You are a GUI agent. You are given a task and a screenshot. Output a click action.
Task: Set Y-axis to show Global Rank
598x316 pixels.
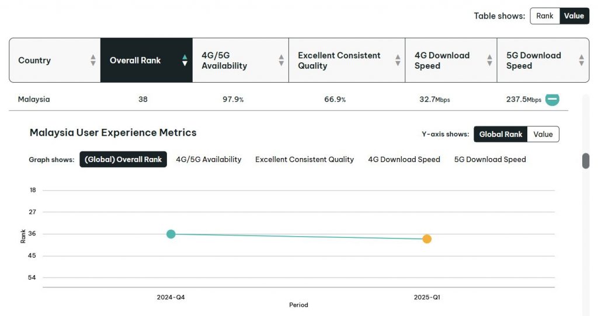[500, 134]
